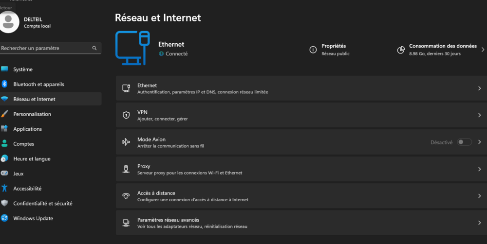This screenshot has width=487, height=244.
Task: Click the Windows Update sidebar icon
Action: pos(4,218)
